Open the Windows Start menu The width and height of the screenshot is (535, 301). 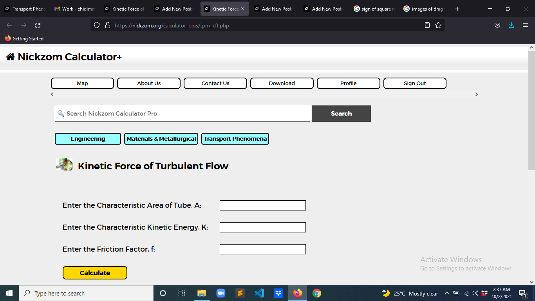click(x=9, y=293)
